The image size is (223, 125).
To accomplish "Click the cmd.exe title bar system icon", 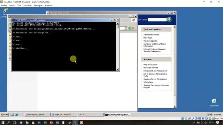I will click(x=13, y=20).
